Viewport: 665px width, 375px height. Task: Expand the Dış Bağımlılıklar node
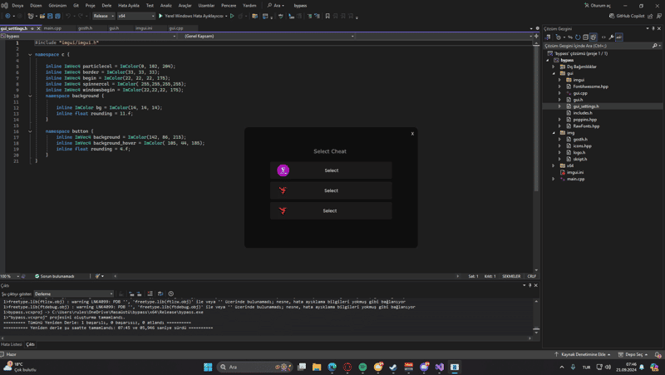[554, 67]
